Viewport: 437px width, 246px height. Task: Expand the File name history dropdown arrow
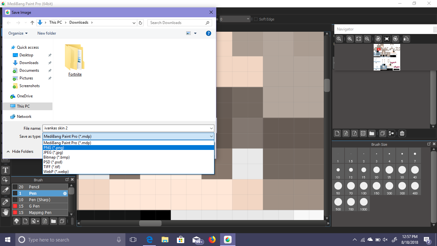(x=211, y=128)
